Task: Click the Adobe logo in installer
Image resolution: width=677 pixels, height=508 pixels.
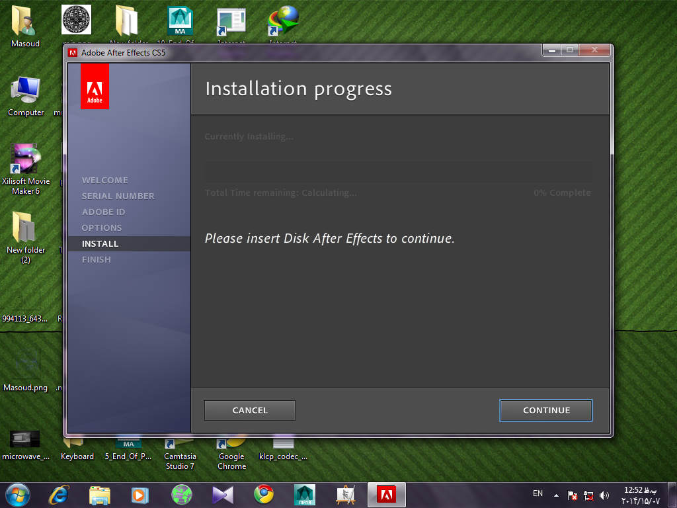Action: (95, 87)
